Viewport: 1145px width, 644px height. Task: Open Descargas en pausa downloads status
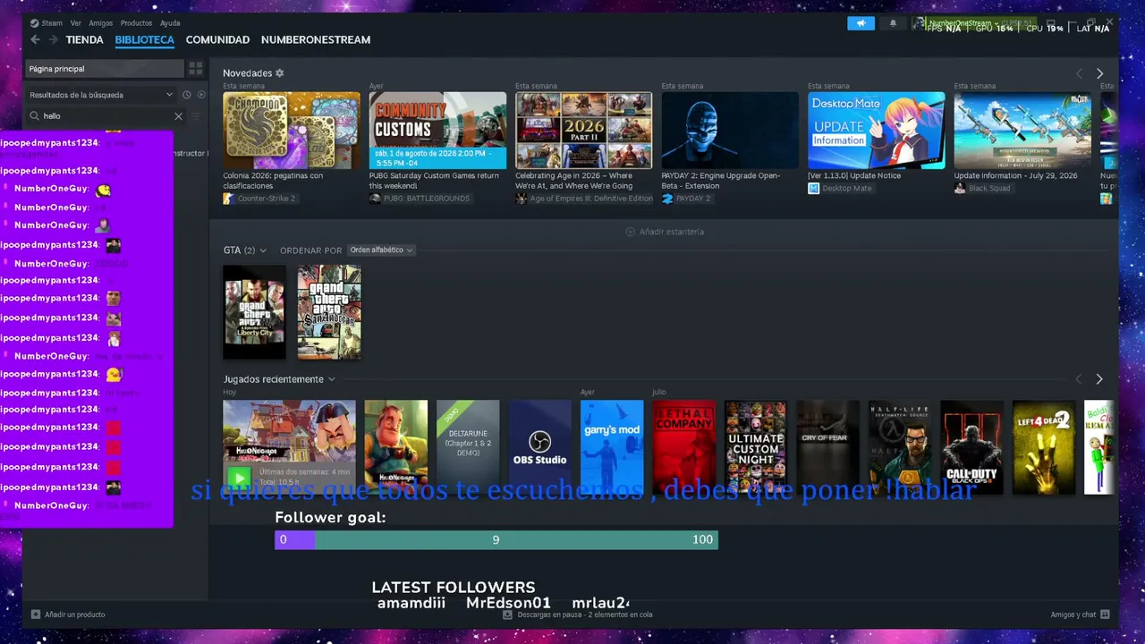578,614
